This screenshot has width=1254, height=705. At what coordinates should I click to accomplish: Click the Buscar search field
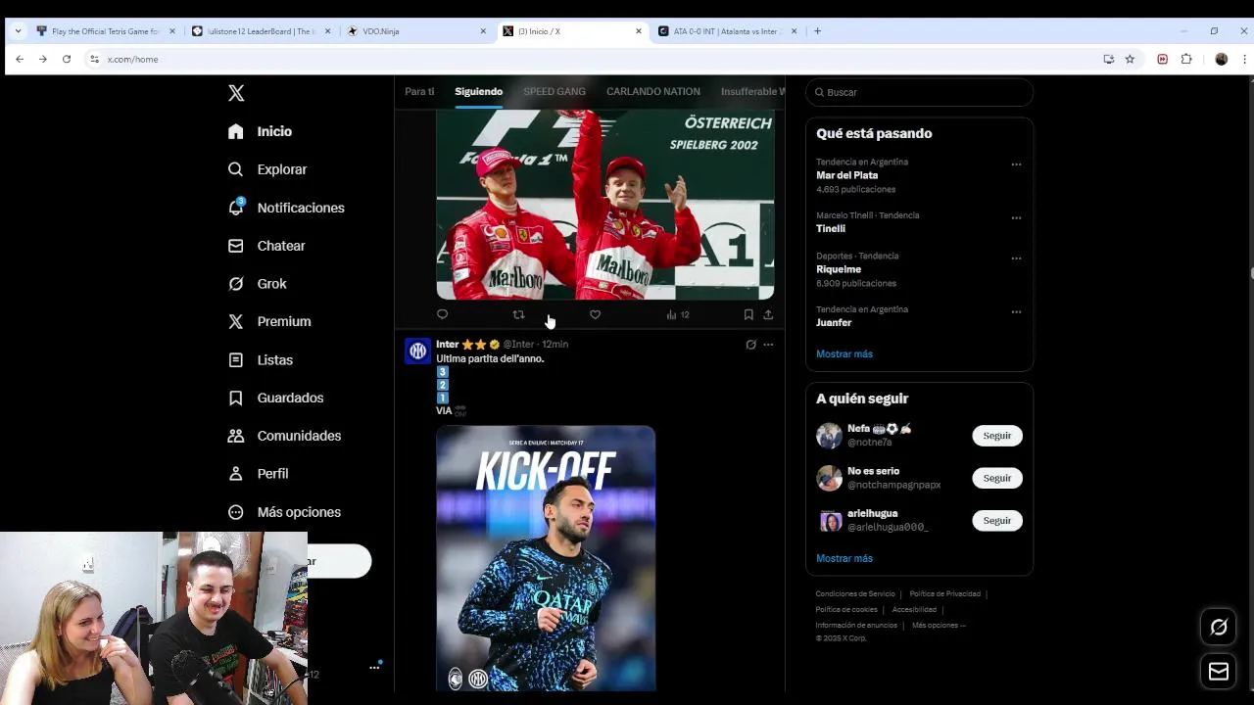(x=919, y=92)
